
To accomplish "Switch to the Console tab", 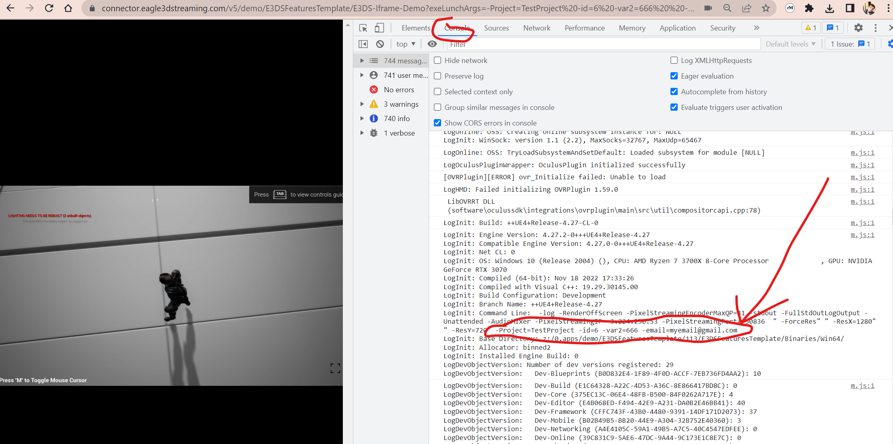I will [x=457, y=28].
